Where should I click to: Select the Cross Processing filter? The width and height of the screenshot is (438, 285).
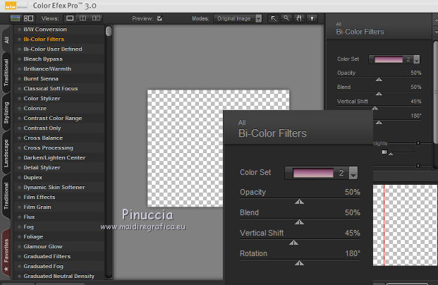(x=48, y=147)
